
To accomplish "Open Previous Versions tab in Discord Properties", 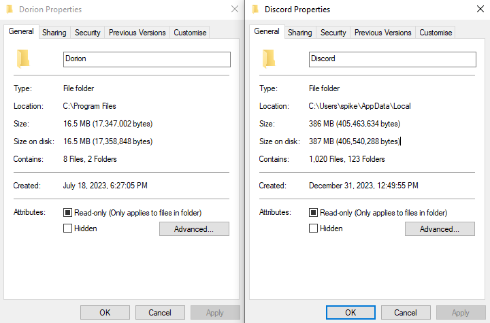I will click(382, 33).
